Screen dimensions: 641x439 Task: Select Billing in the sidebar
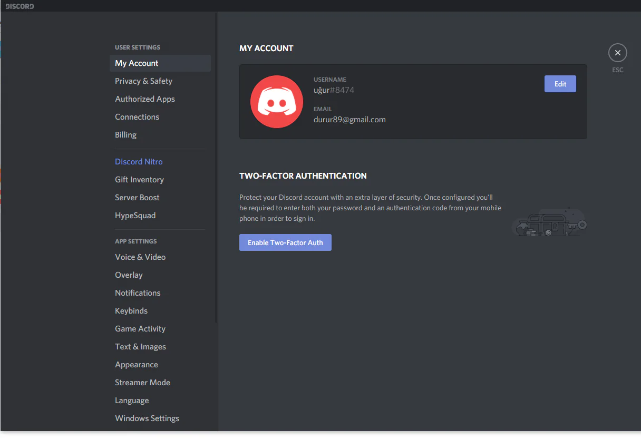pyautogui.click(x=125, y=135)
